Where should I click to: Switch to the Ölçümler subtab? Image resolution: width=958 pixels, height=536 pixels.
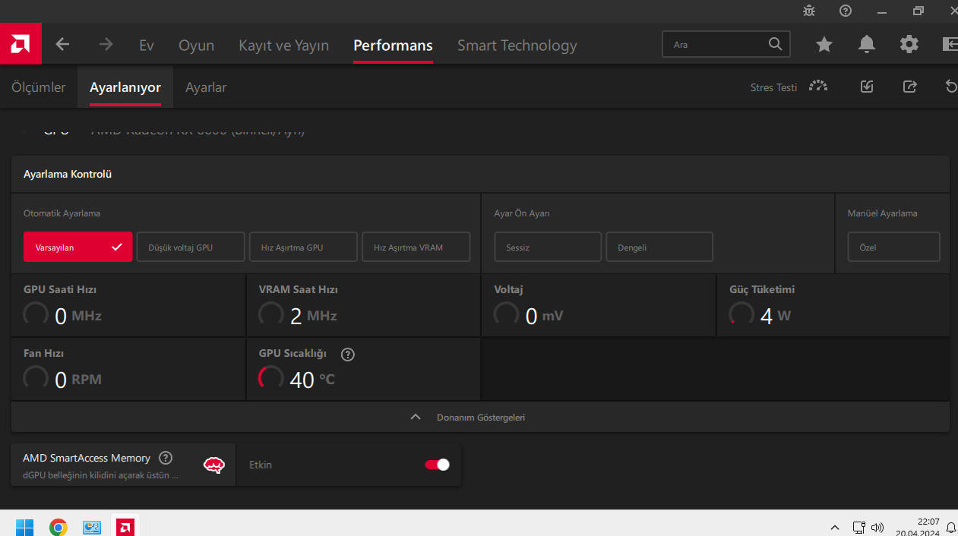coord(39,87)
